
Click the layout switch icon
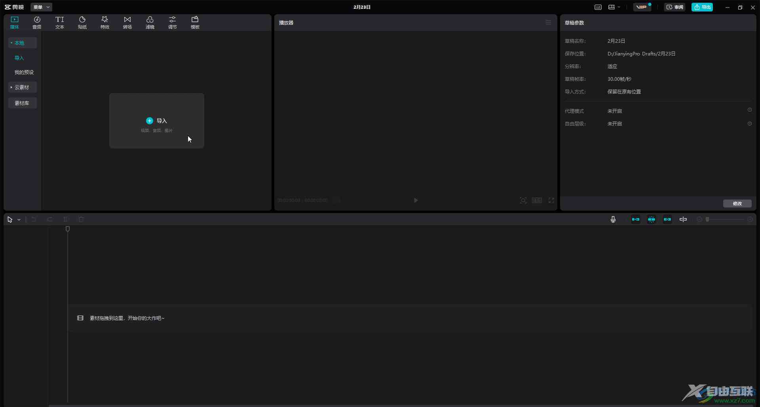[612, 7]
